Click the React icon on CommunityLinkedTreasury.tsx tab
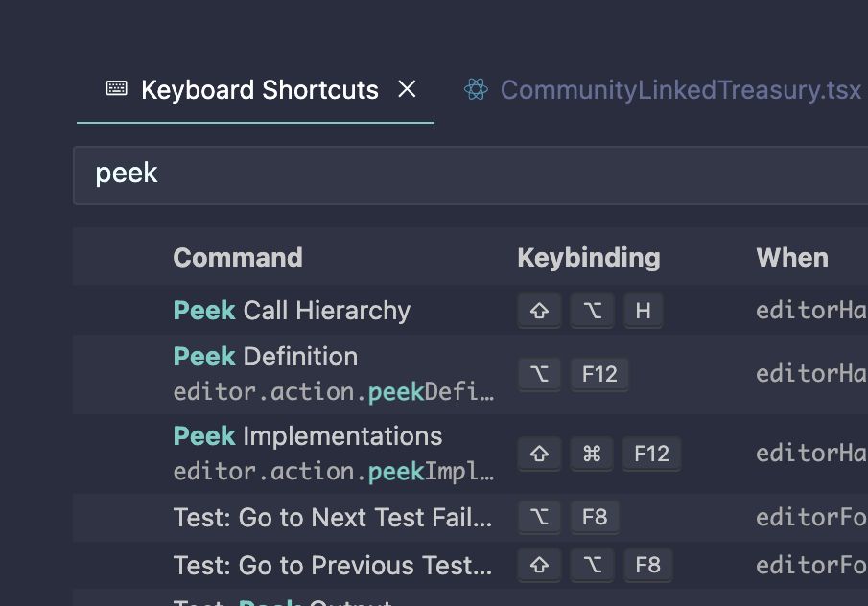Screen dimensions: 868x606 coord(476,89)
